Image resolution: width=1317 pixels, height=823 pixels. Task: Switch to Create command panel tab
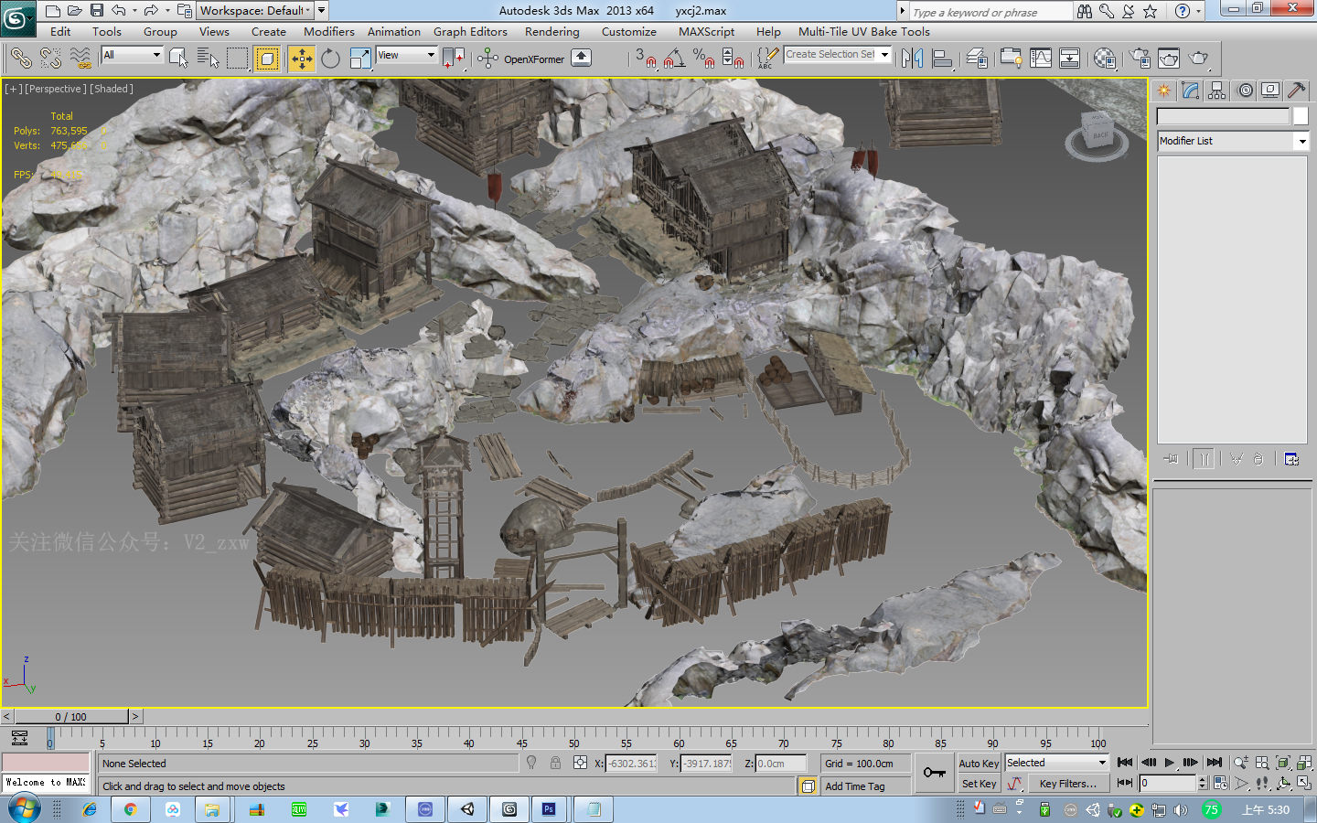1163,91
